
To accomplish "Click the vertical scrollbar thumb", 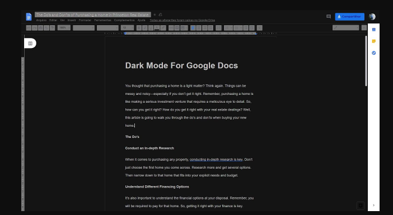I will tap(366, 61).
